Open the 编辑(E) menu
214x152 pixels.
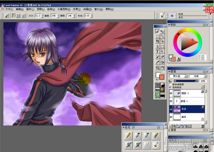pos(20,9)
